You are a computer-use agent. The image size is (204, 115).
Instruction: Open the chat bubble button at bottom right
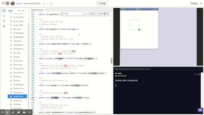click(200, 110)
